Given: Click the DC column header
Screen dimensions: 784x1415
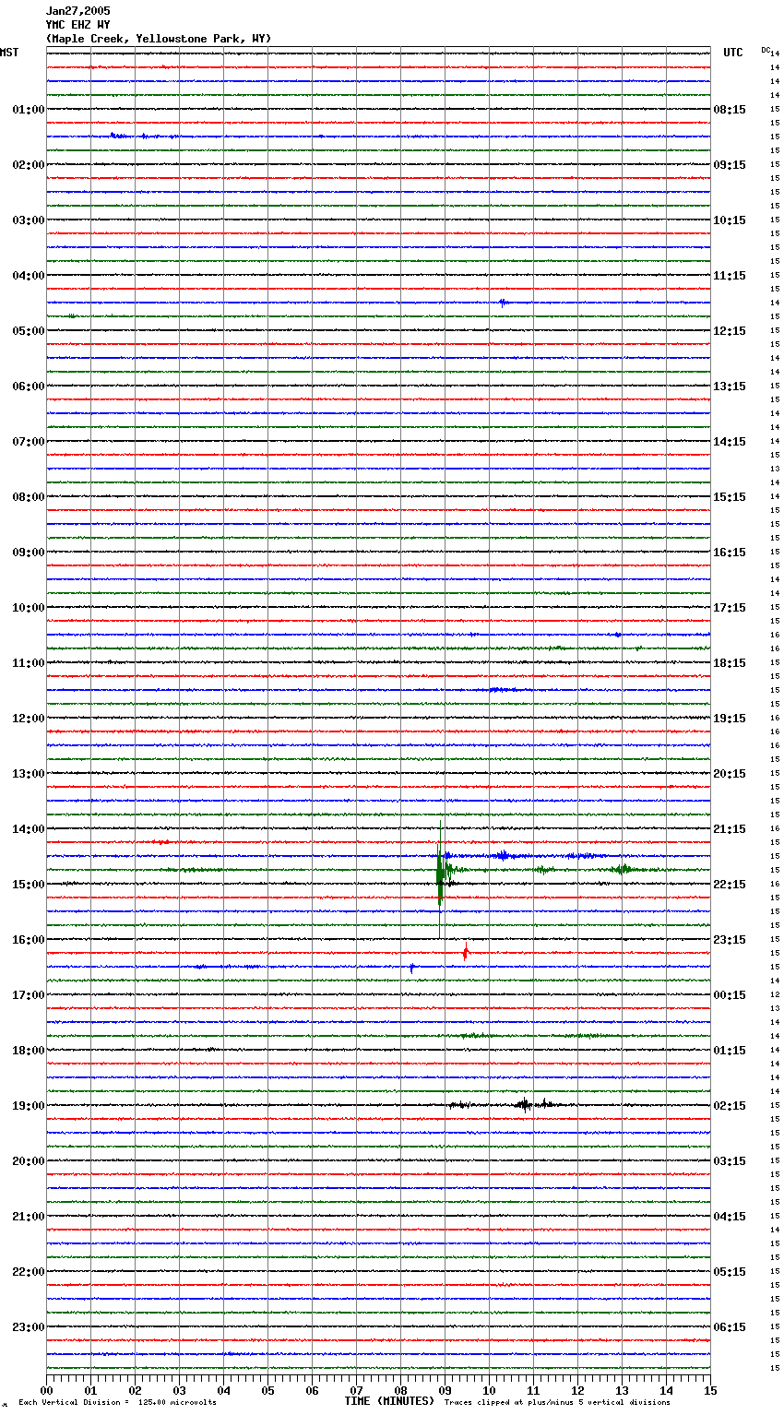Looking at the screenshot, I should (766, 50).
